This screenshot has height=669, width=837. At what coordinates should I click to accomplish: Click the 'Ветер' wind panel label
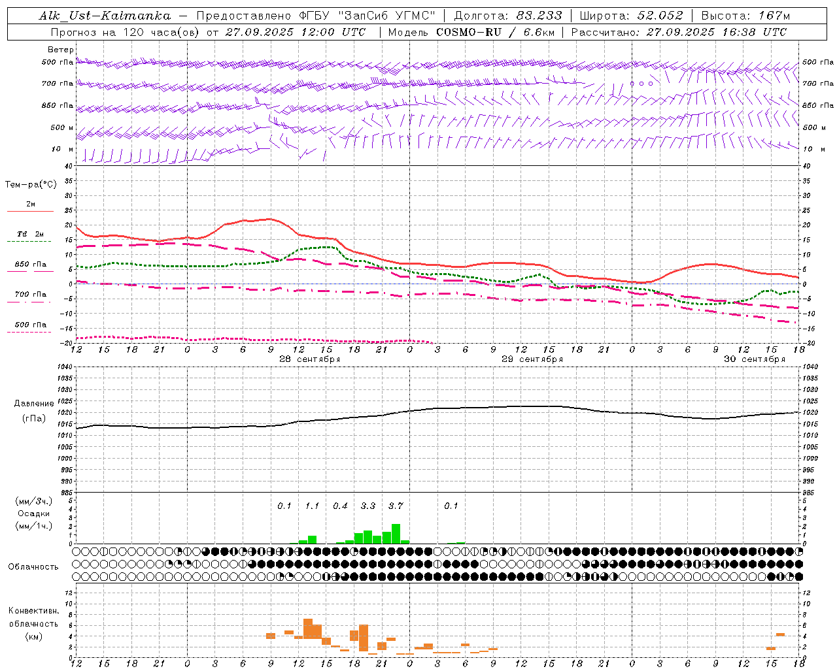click(61, 50)
